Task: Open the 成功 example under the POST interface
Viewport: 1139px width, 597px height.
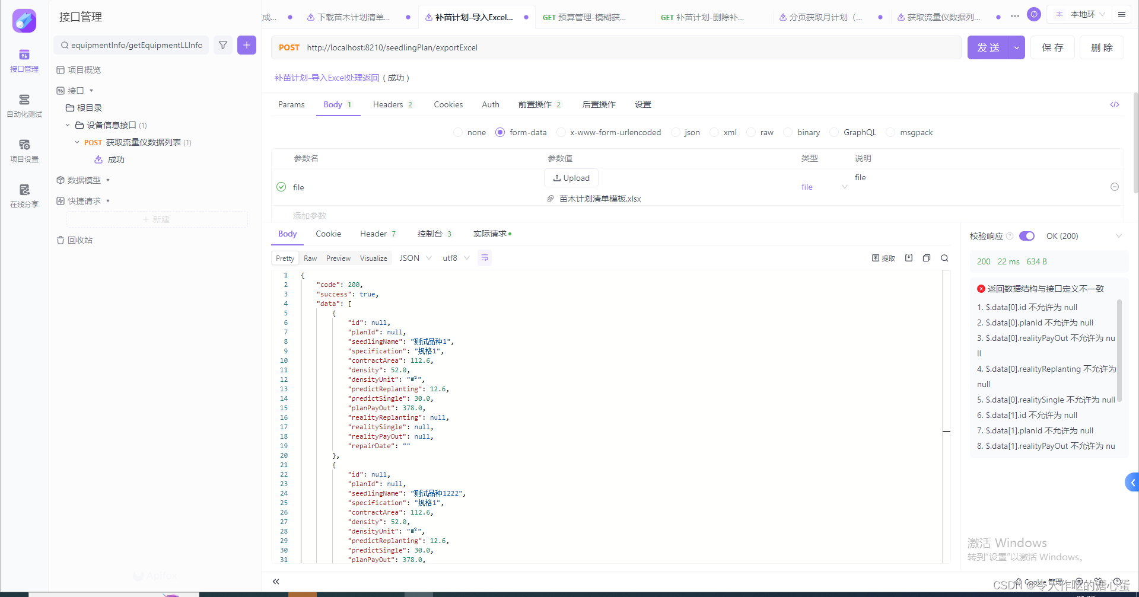Action: click(110, 159)
